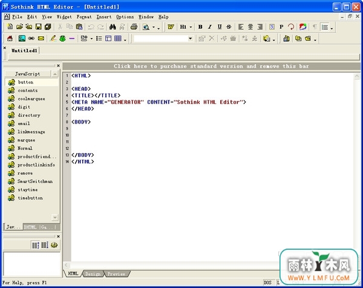Click the save all stacked disks icon

pos(48,27)
